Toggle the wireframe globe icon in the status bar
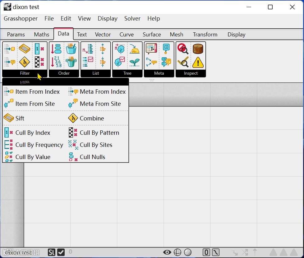Image resolution: width=304 pixels, height=258 pixels. [x=177, y=252]
